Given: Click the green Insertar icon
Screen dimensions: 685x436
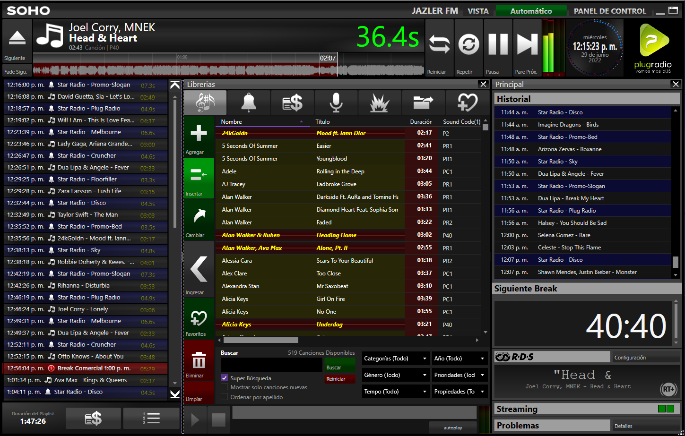Looking at the screenshot, I should point(199,175).
